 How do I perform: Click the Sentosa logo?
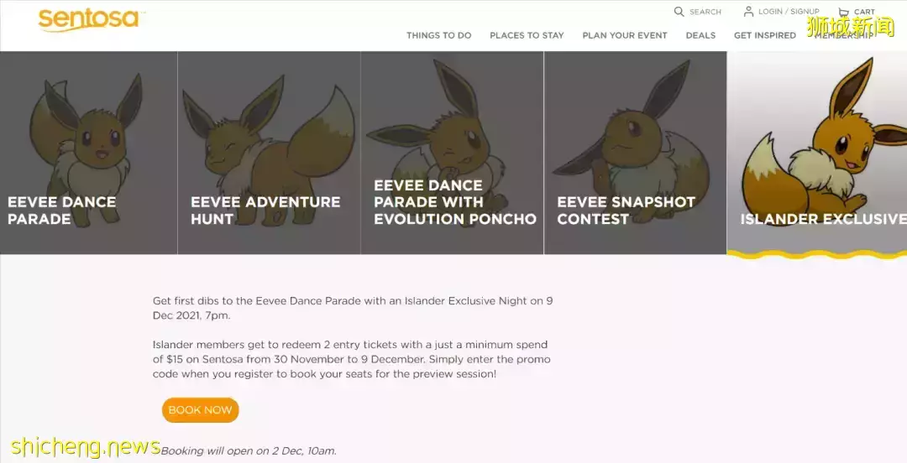tap(88, 19)
